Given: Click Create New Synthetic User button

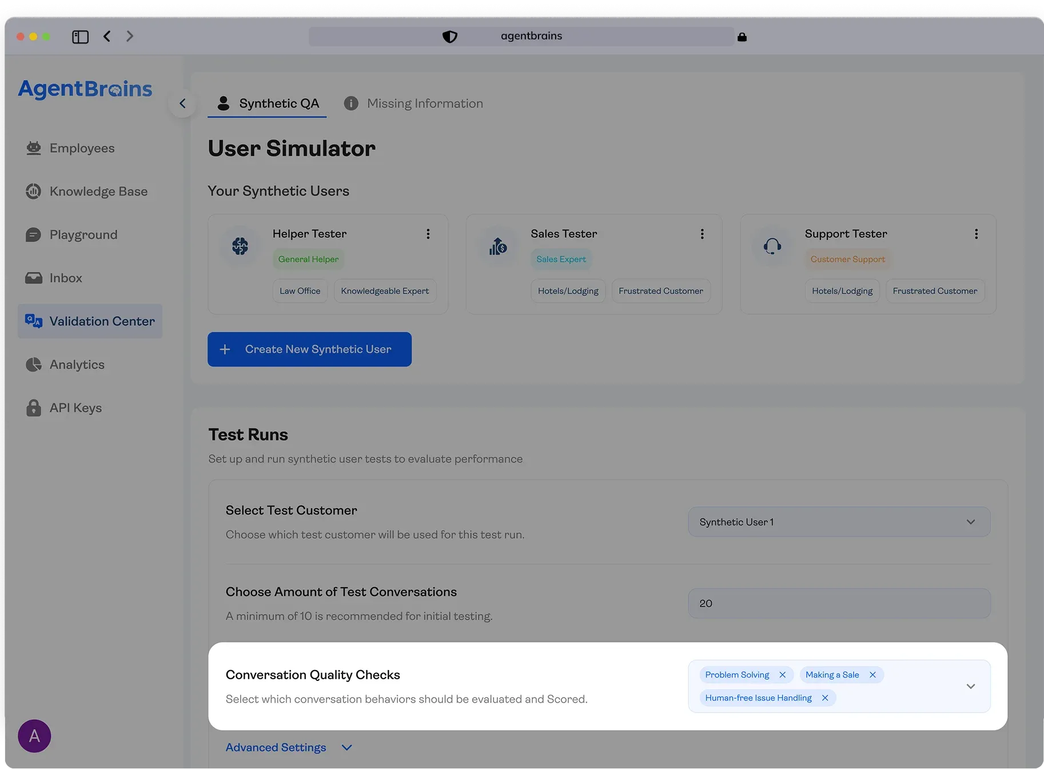Looking at the screenshot, I should 309,349.
